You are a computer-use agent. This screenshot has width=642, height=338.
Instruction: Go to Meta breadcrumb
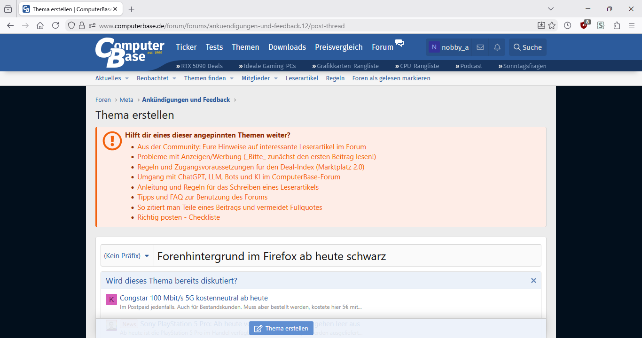126,100
